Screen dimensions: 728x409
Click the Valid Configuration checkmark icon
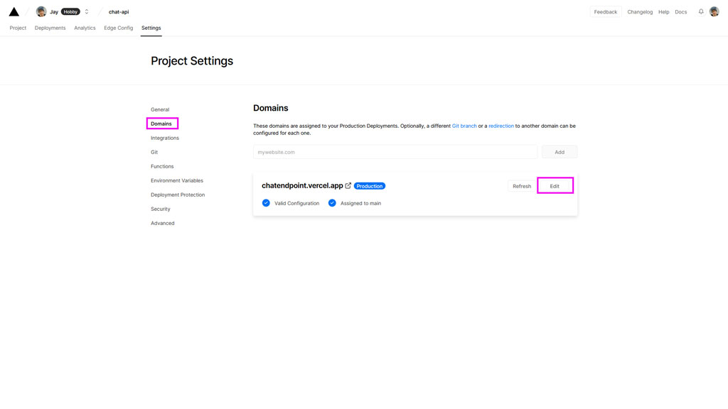pos(265,203)
